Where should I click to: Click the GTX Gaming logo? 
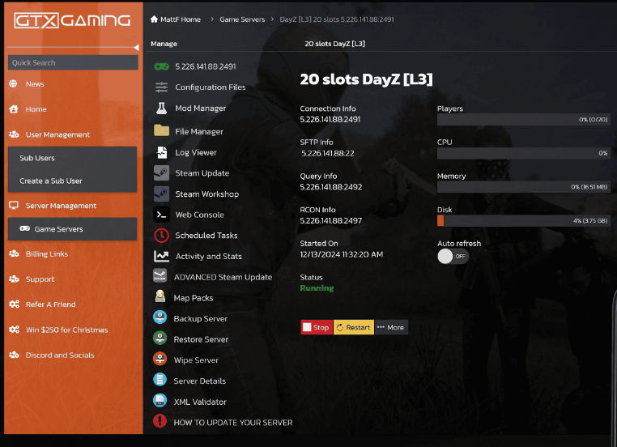point(72,20)
